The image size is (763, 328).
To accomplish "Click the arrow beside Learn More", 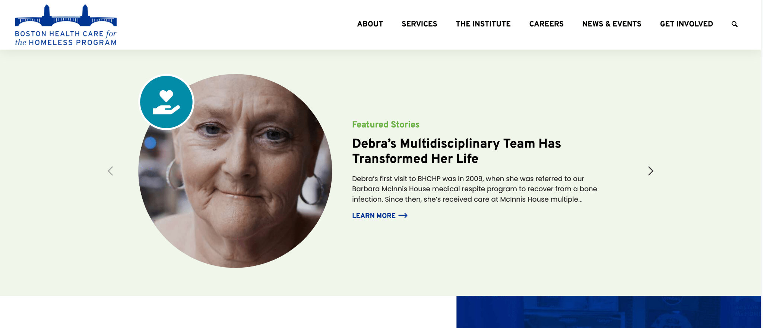I will coord(403,215).
